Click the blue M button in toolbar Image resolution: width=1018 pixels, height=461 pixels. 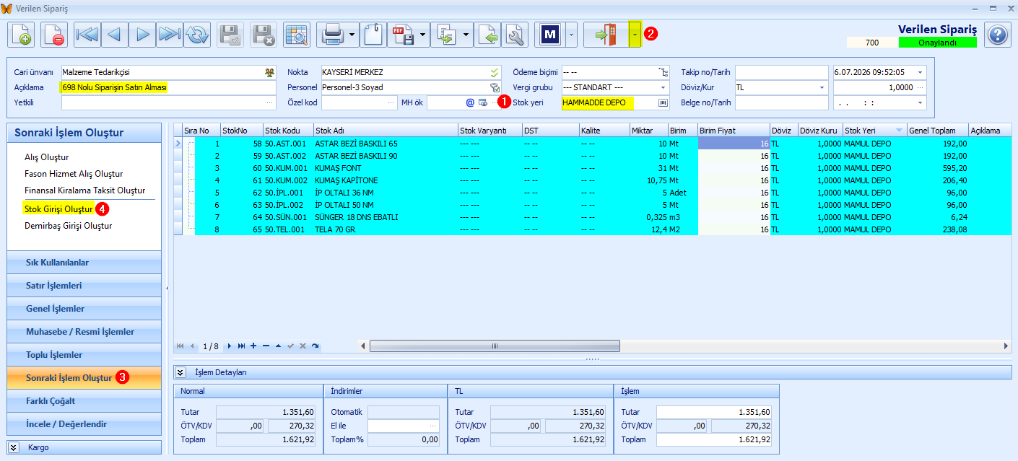point(550,34)
